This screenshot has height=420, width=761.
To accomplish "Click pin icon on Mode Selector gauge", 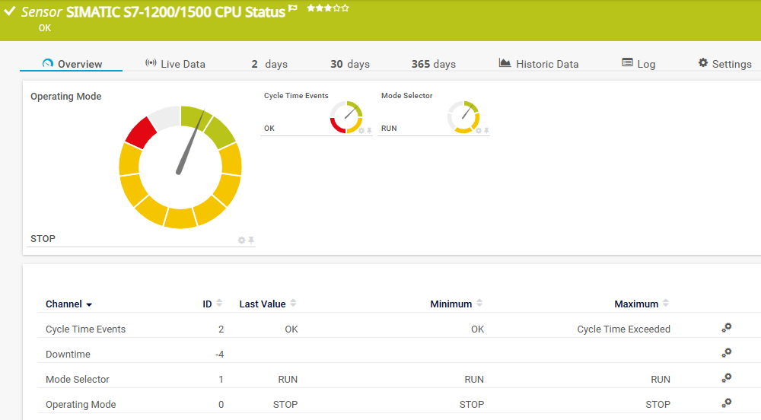I will click(x=486, y=130).
